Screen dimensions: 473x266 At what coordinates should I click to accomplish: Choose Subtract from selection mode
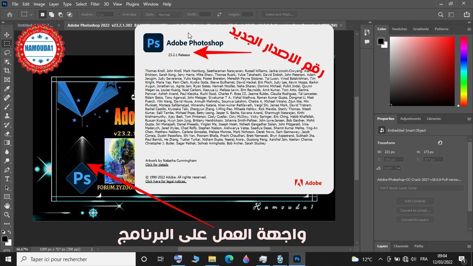coord(60,15)
